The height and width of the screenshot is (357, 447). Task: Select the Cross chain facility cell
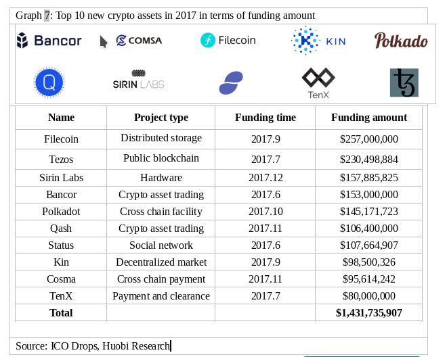(161, 212)
